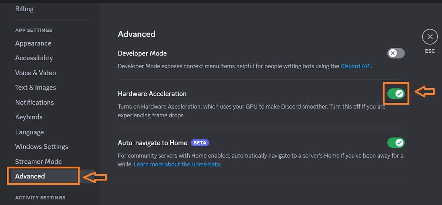Select the Advanced sidebar item
The height and width of the screenshot is (205, 442).
tap(30, 176)
